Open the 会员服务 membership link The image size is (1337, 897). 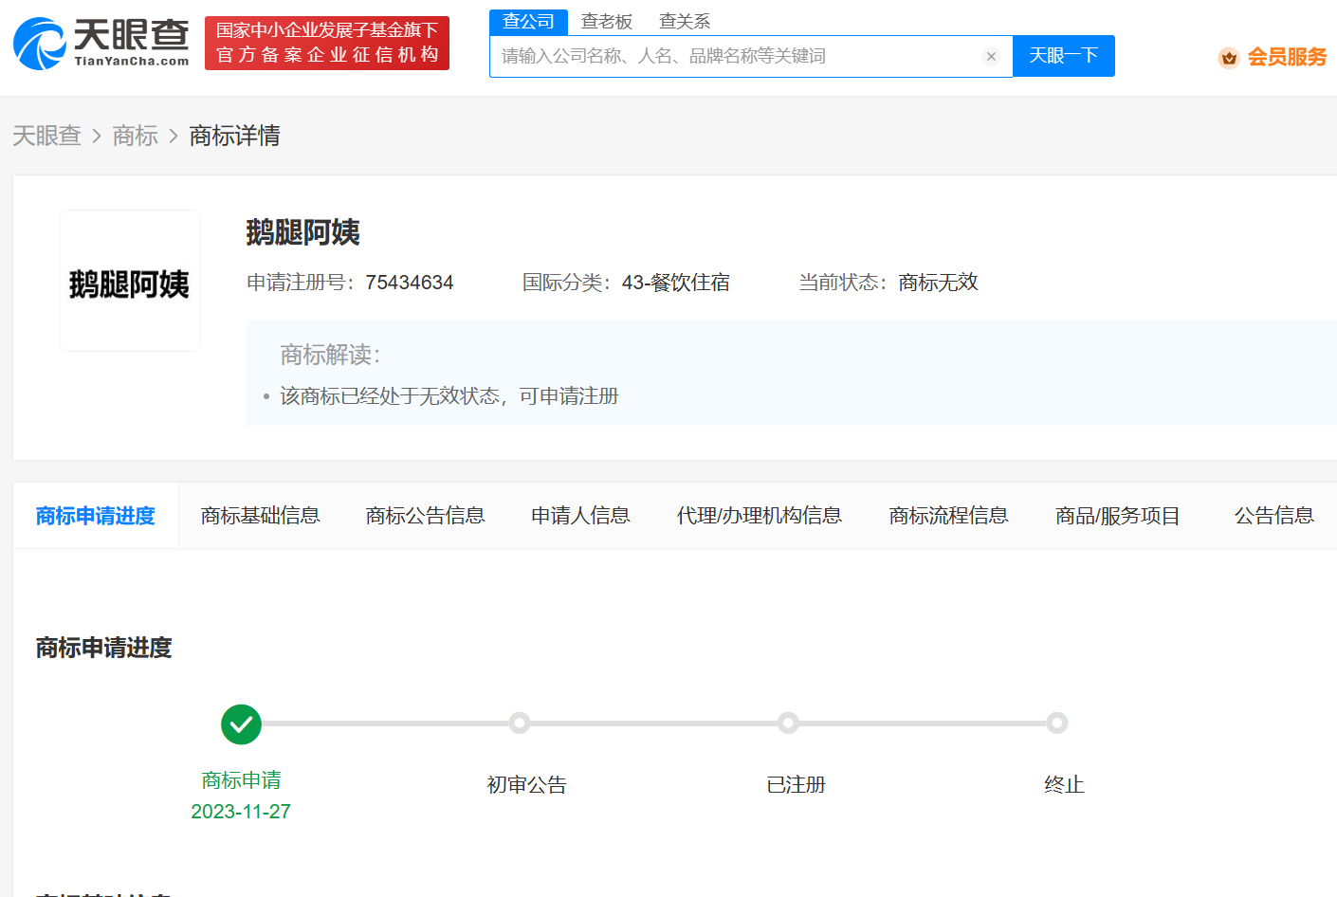pos(1287,58)
